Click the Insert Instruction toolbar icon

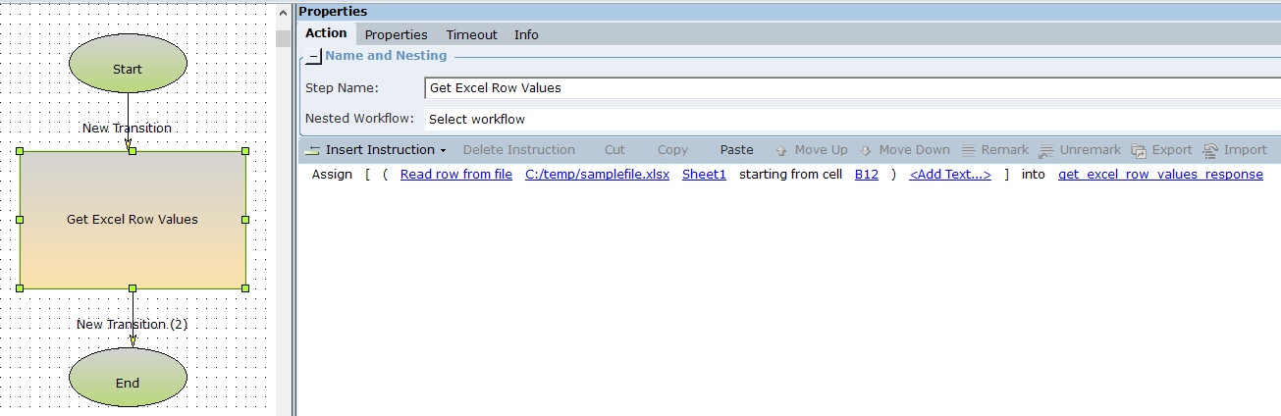[313, 151]
